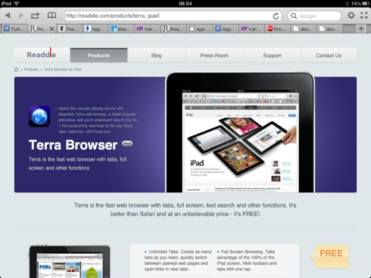The image size is (371, 278).
Task: Switch to the abo... tab beside the Pro... tab
Action: (x=304, y=29)
